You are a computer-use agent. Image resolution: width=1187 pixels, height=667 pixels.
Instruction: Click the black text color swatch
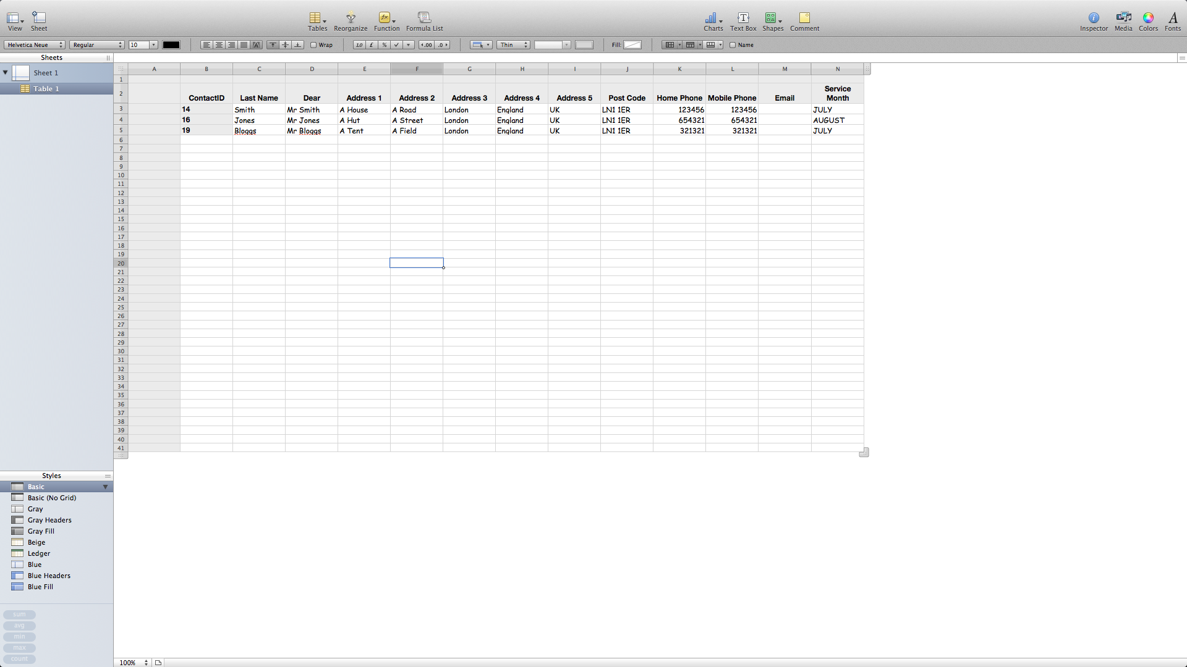pos(171,45)
